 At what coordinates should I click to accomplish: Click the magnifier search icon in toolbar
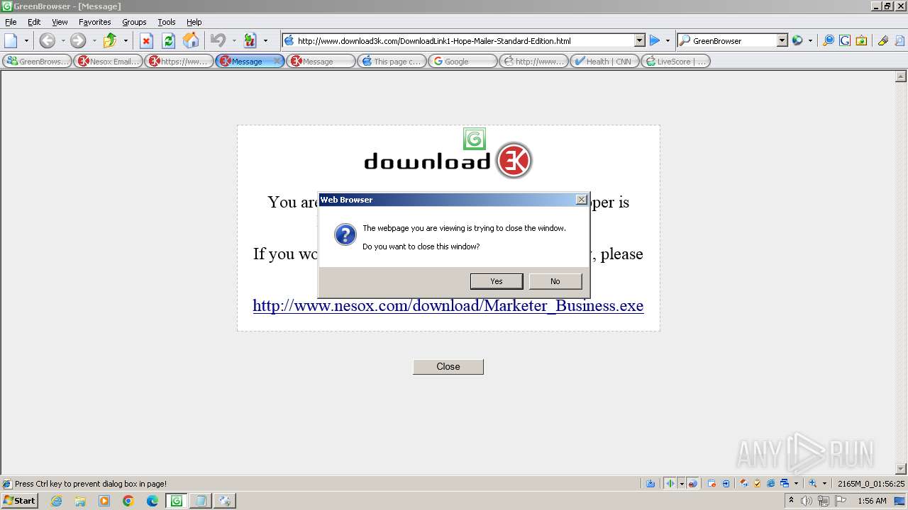828,40
